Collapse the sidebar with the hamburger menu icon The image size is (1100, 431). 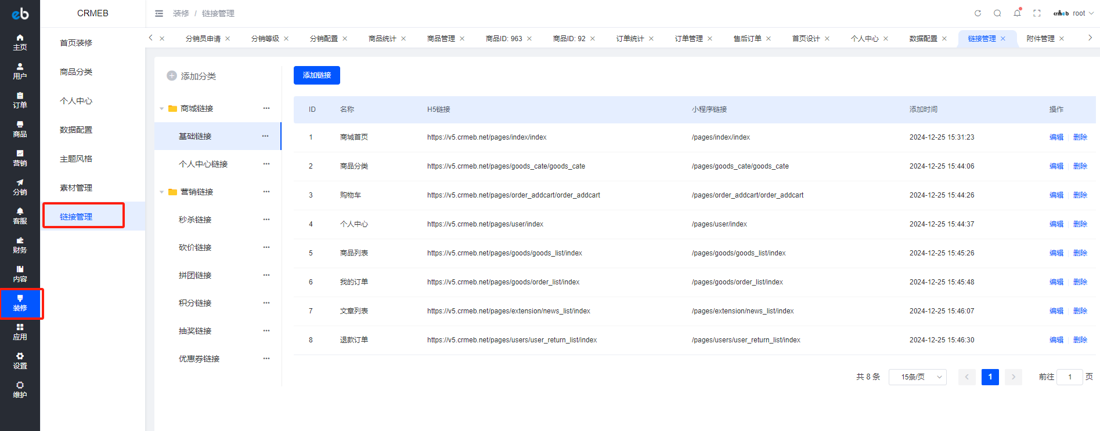pyautogui.click(x=159, y=13)
